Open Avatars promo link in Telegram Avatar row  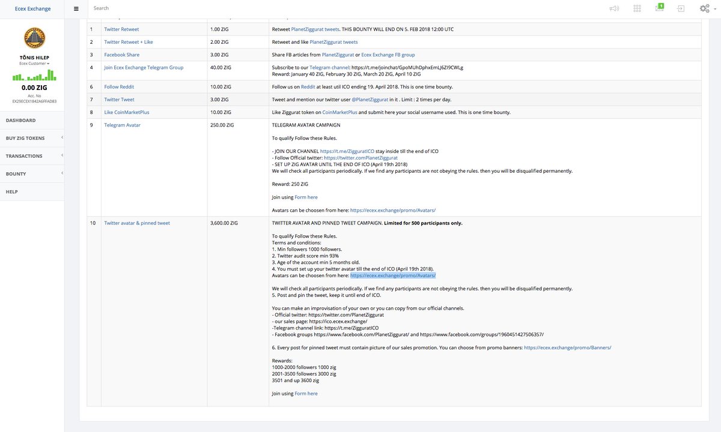click(393, 210)
